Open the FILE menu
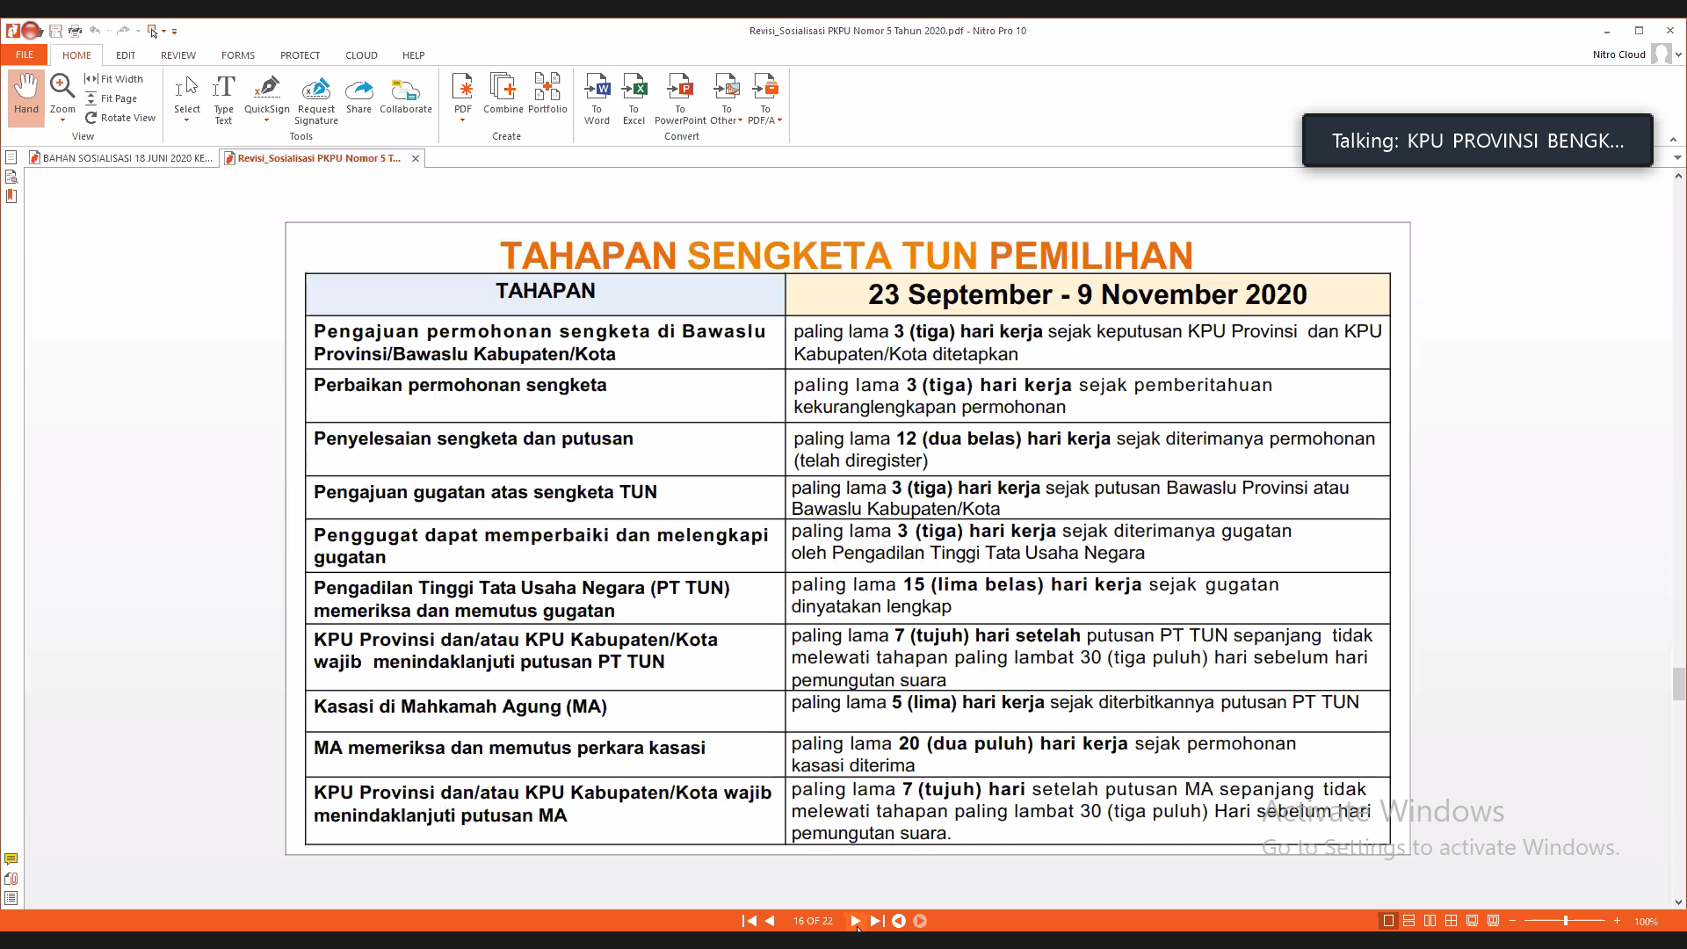This screenshot has height=949, width=1687. pos(25,54)
